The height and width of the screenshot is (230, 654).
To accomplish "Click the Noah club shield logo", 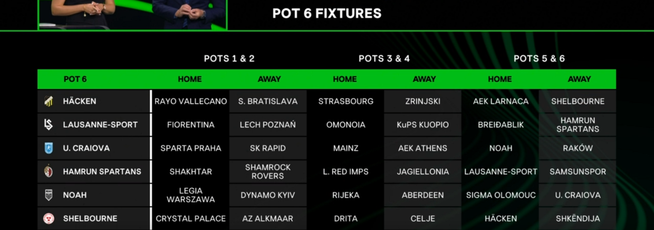I will (49, 195).
